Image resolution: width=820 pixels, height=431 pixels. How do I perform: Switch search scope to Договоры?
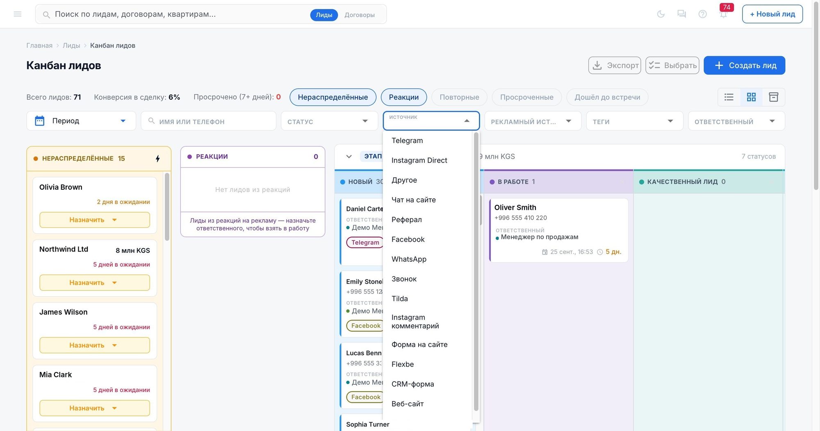[x=360, y=15]
